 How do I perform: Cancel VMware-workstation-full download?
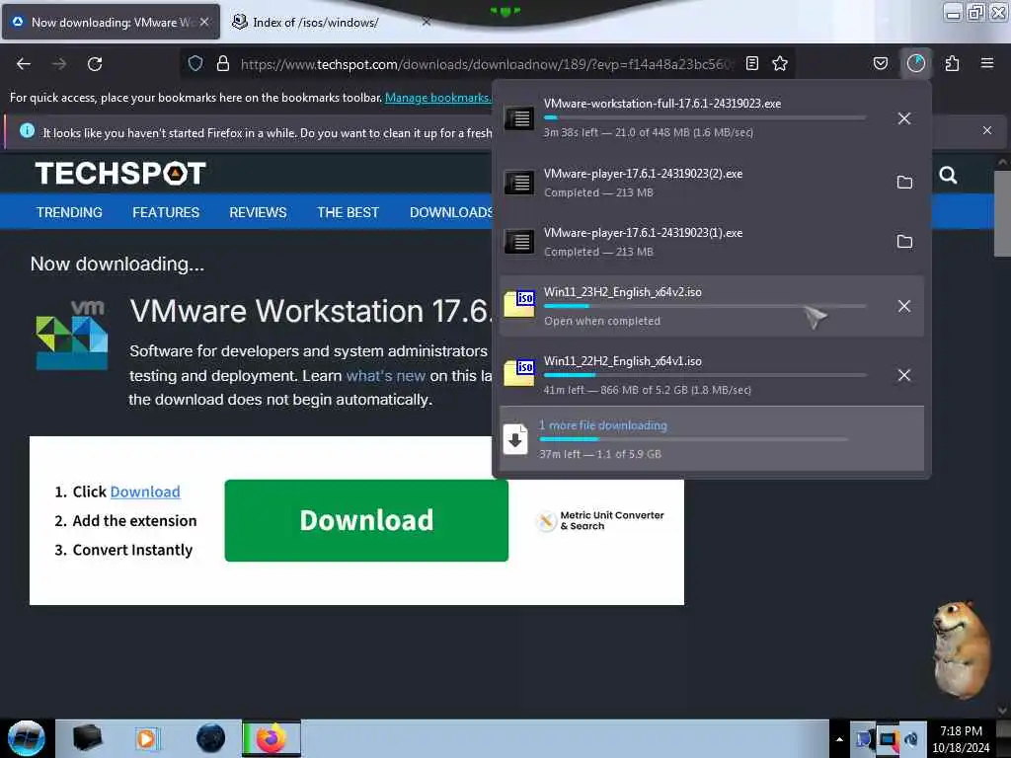tap(904, 118)
